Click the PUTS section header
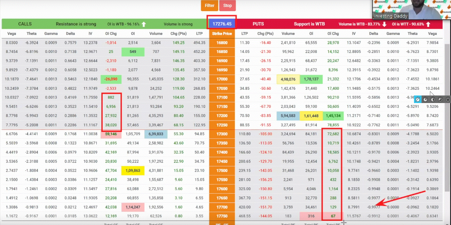Viewport: 451px width, 225px height. 258,24
